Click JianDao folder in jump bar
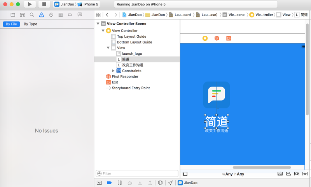311x187 pixels. pyautogui.click(x=155, y=15)
